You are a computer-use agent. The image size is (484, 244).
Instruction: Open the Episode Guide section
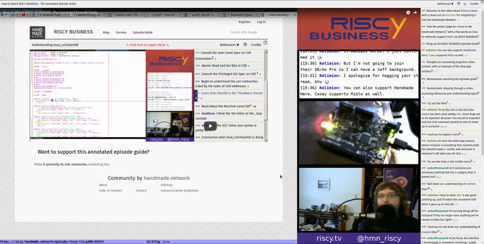point(143,32)
